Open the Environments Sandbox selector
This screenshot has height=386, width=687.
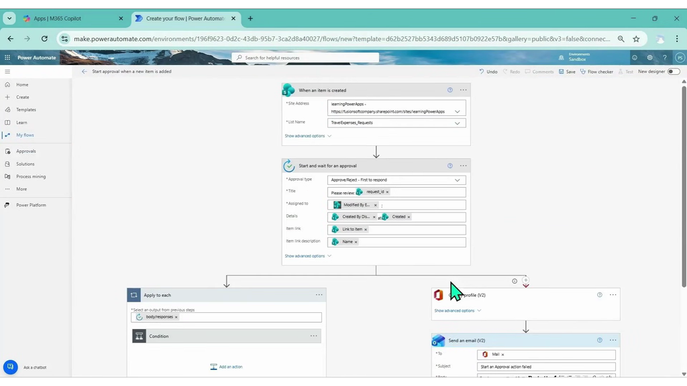click(574, 58)
